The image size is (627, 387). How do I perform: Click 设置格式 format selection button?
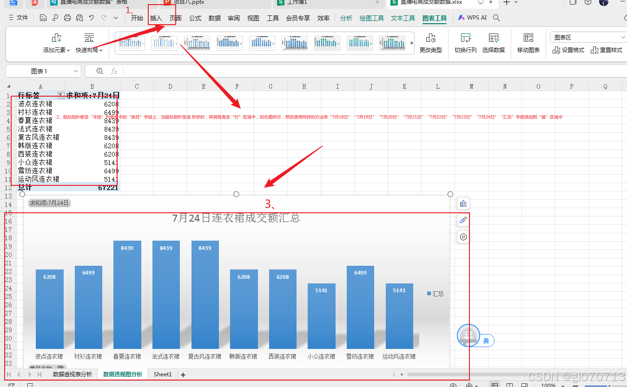(x=568, y=50)
